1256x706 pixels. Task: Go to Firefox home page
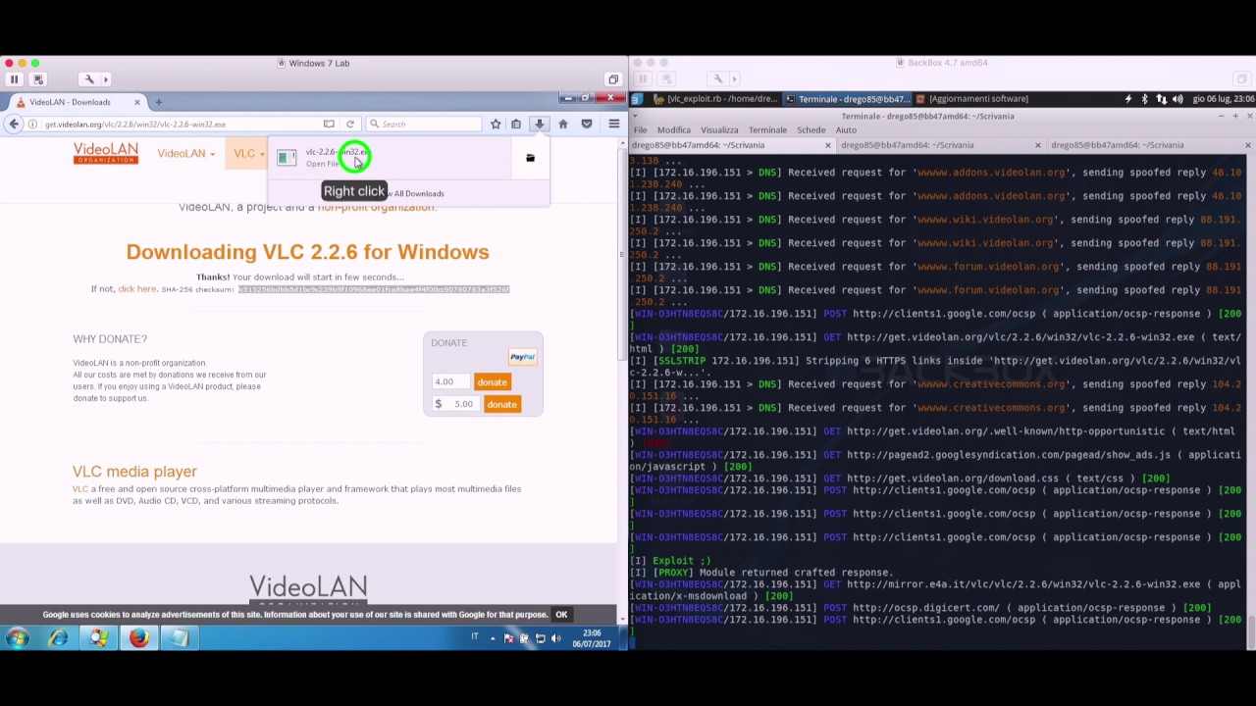coord(562,125)
